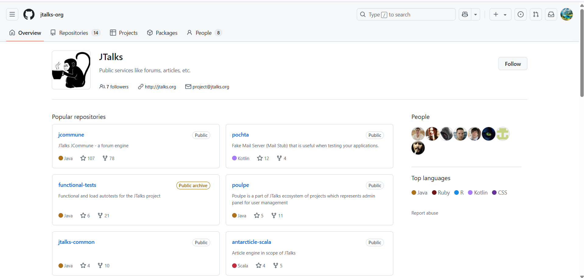The width and height of the screenshot is (584, 278).
Task: View pochta's 12 stargazers
Action: pyautogui.click(x=263, y=158)
